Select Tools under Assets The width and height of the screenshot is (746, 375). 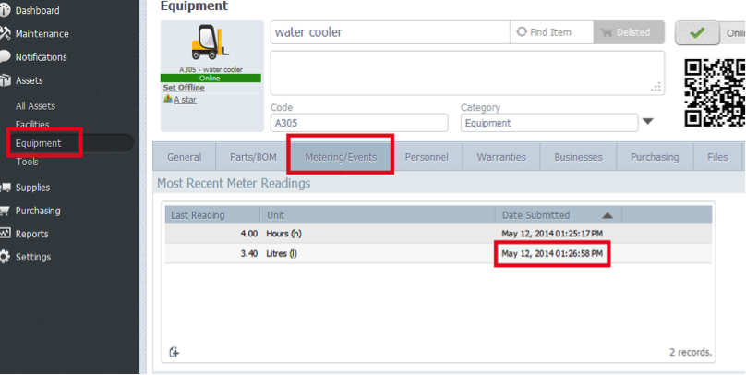[x=27, y=162]
